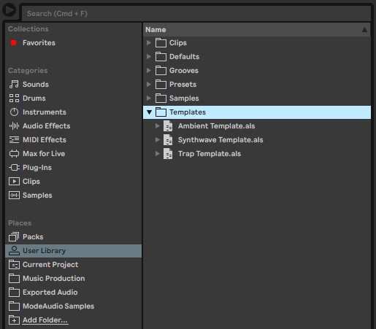Click into the Search field
Screen dimensions: 376x329
pos(196,14)
